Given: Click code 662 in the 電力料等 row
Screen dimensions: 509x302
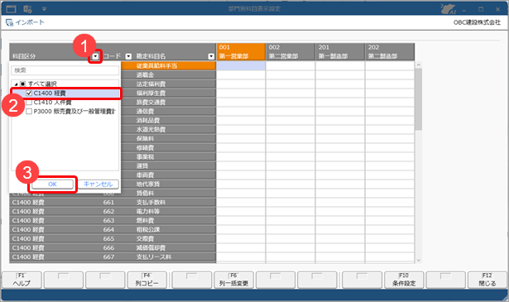Looking at the screenshot, I should [108, 212].
